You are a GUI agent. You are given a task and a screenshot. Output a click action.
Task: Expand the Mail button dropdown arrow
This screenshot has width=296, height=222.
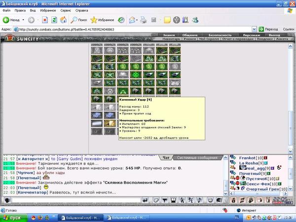pos(137,20)
